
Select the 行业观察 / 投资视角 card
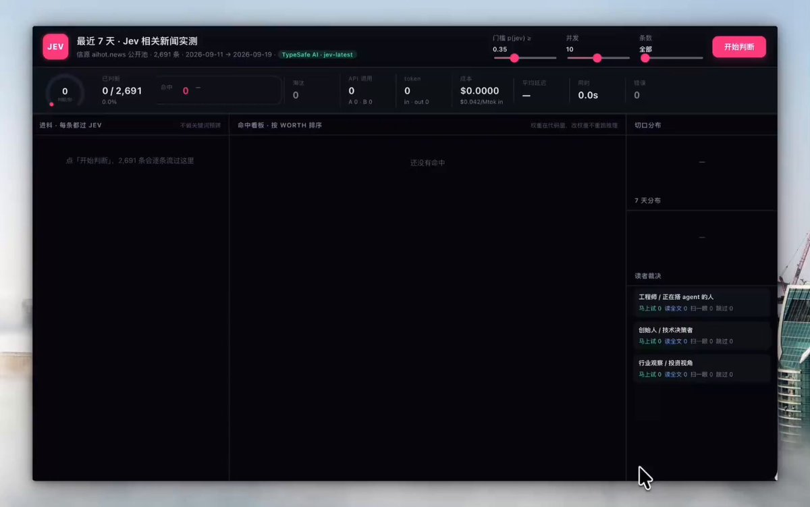point(702,369)
